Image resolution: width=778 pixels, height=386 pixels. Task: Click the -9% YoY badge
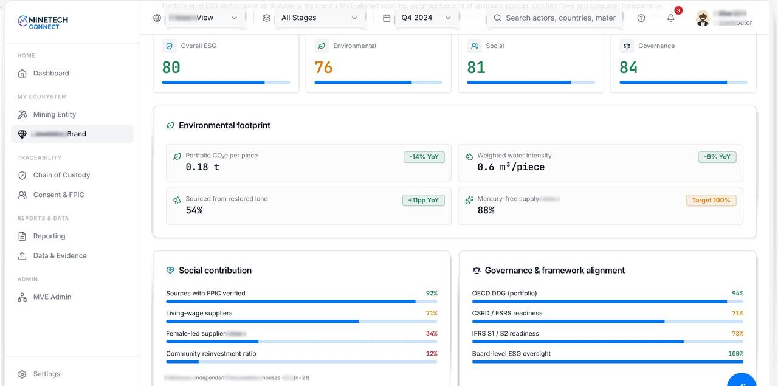coord(717,157)
